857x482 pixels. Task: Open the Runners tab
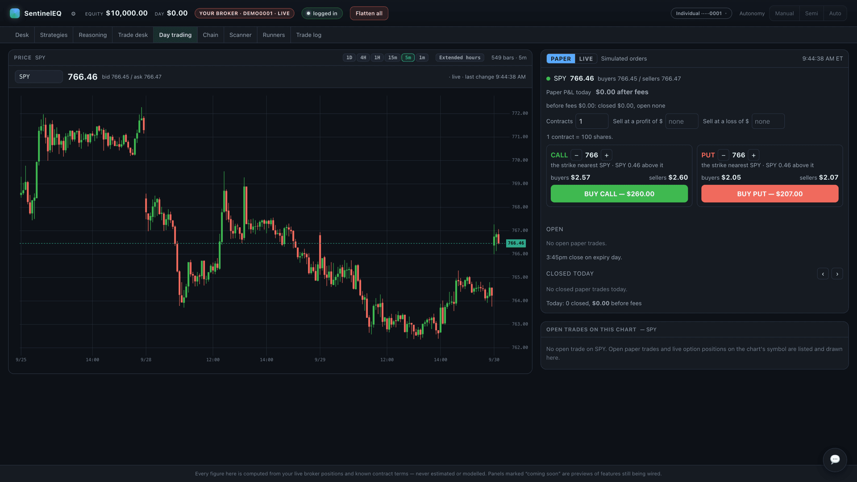click(x=274, y=35)
